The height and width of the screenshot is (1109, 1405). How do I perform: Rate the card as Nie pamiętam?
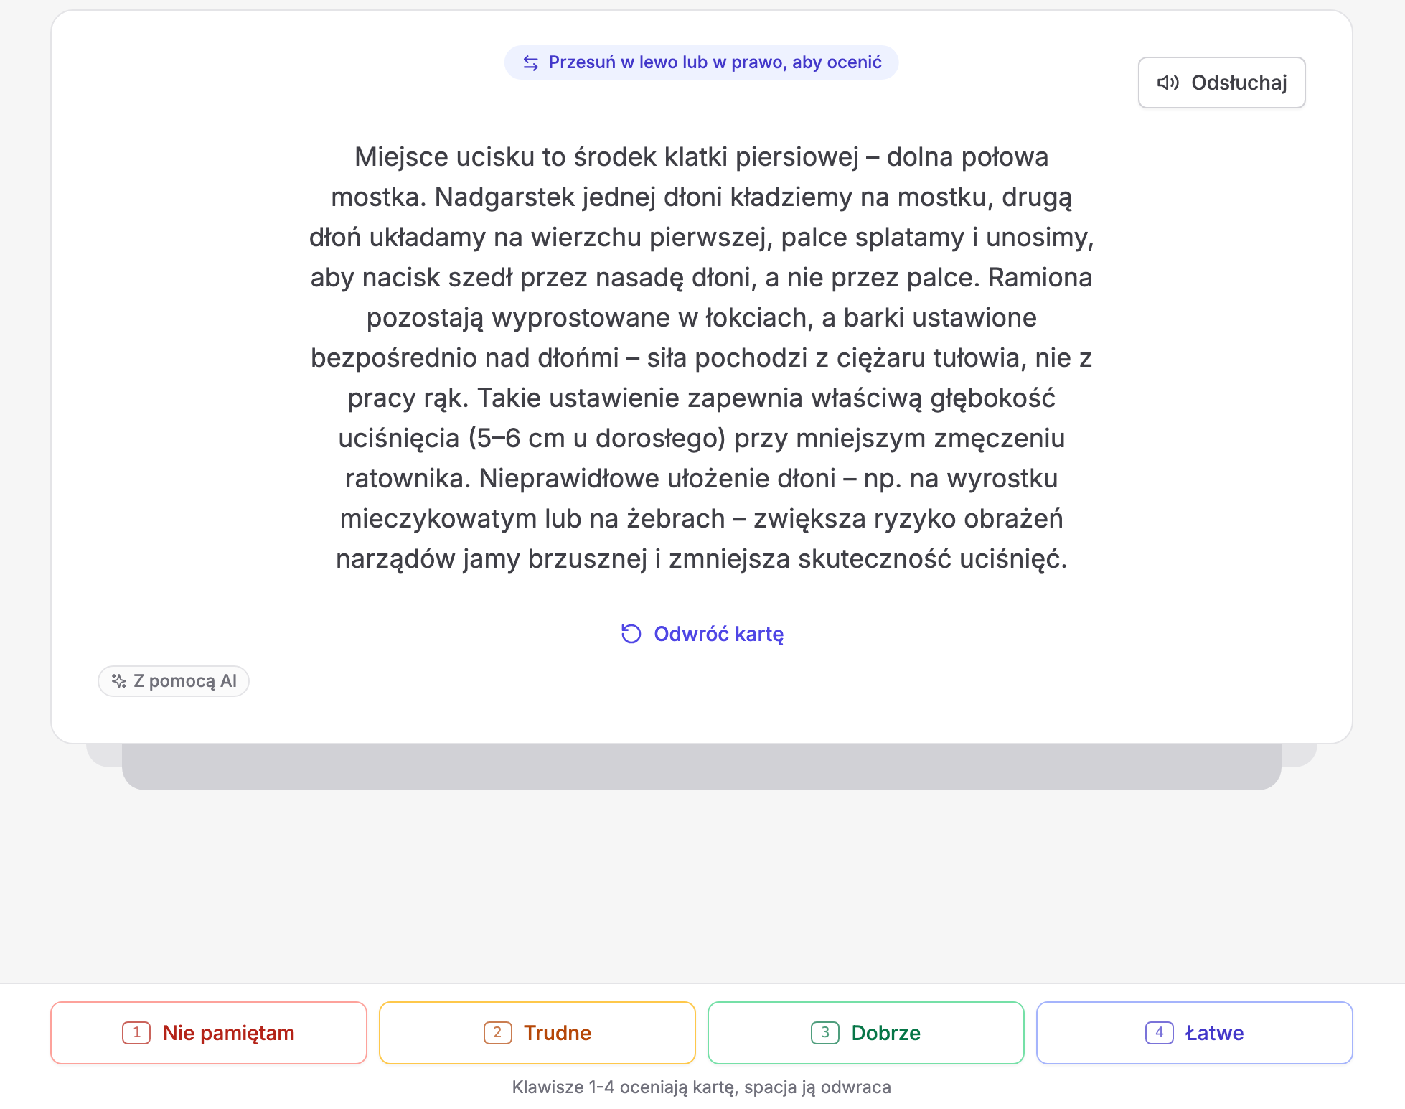pos(209,1033)
